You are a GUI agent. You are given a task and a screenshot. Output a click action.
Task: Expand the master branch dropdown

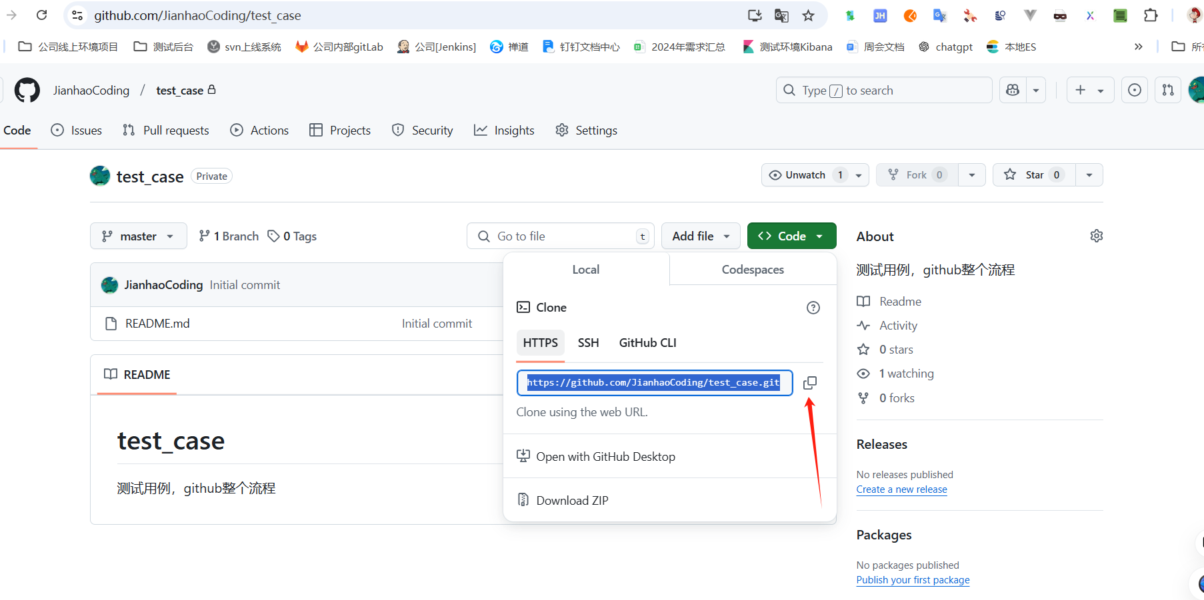(139, 236)
